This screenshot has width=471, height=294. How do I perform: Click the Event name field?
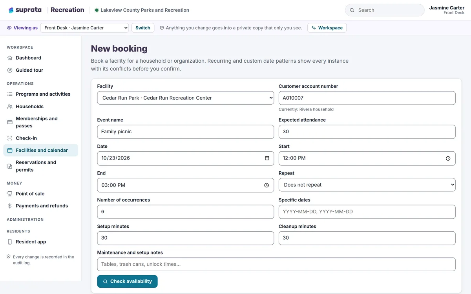coord(186,132)
